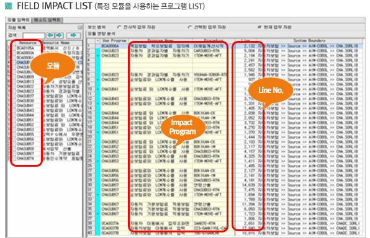Click the middle right-pointing arrow beside the search field
Viewport: 370px width, 238px height.
pyautogui.click(x=59, y=35)
